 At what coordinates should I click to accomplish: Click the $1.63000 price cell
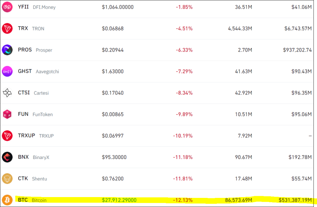tap(113, 71)
